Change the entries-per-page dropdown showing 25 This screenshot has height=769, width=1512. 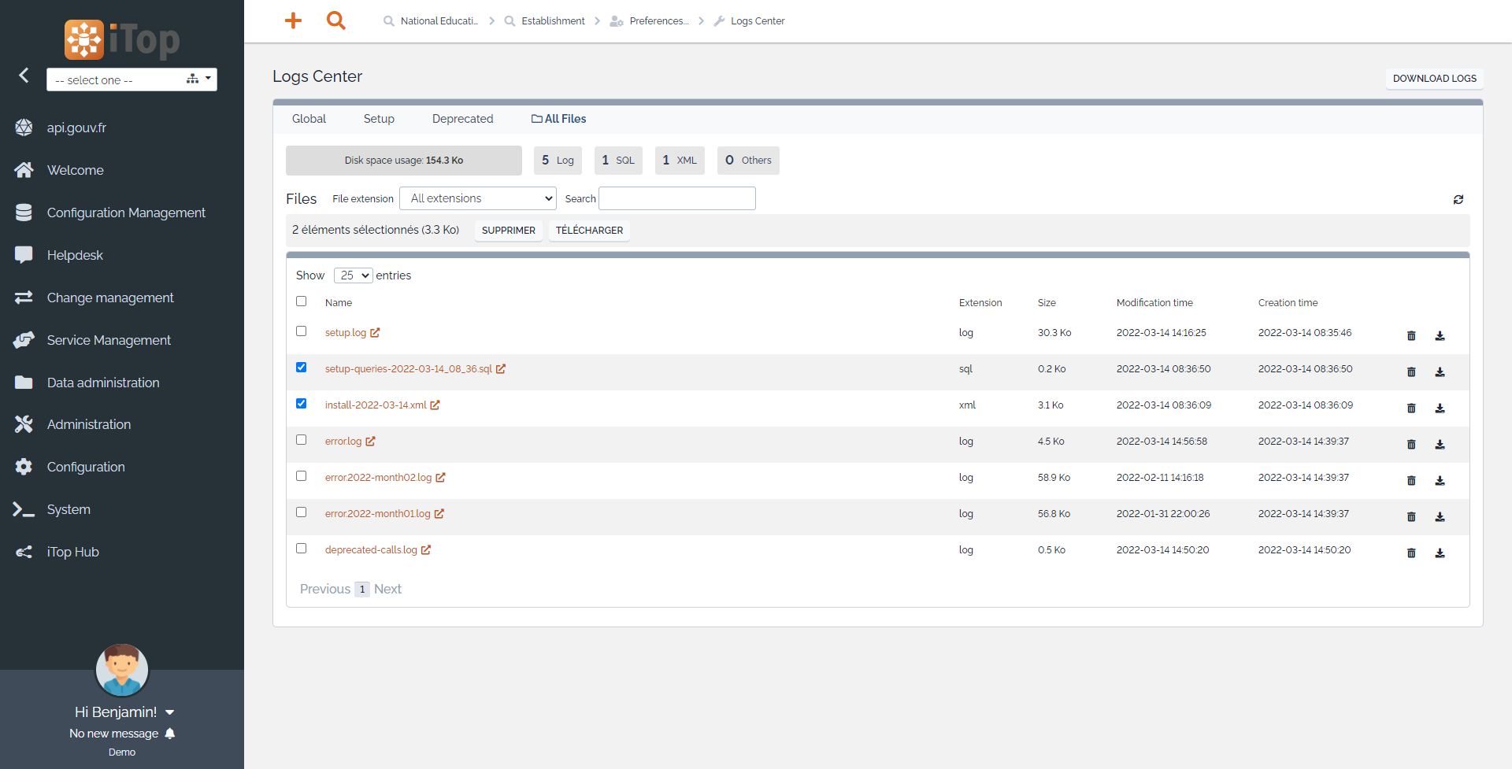[353, 275]
